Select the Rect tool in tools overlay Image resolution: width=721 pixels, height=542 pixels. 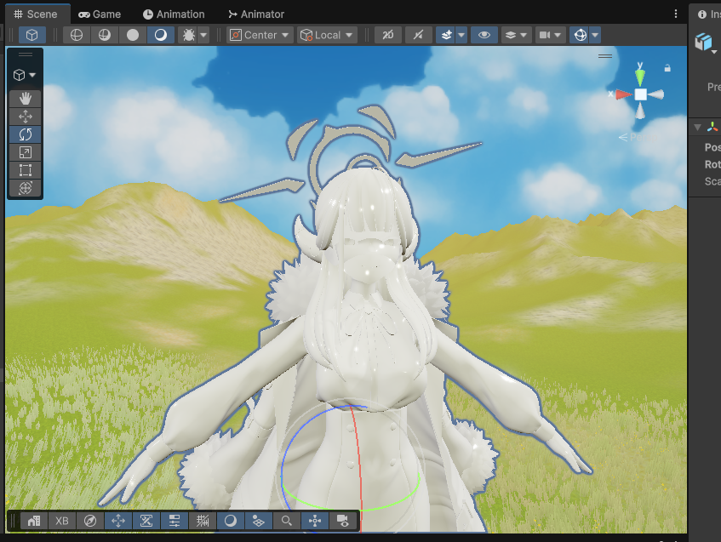coord(26,170)
